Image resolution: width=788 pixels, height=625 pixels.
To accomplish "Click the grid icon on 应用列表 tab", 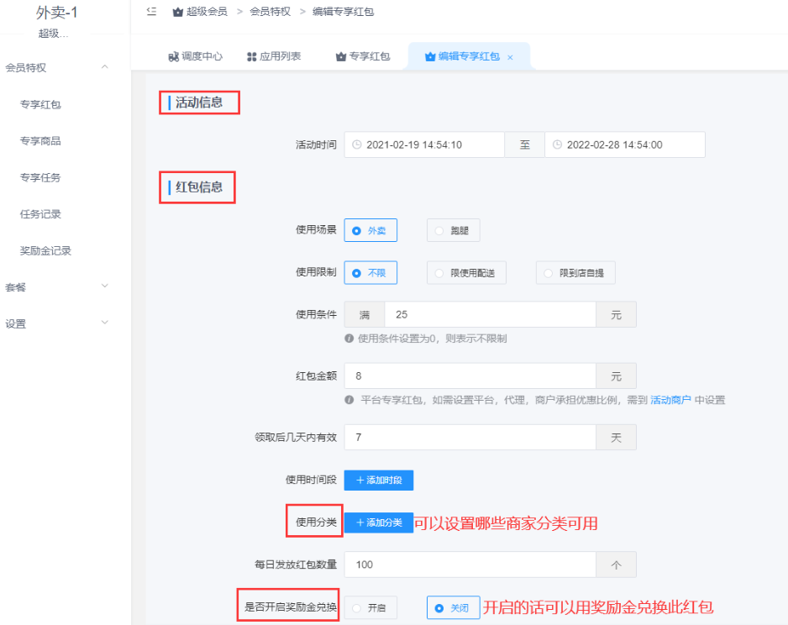I will tap(252, 57).
